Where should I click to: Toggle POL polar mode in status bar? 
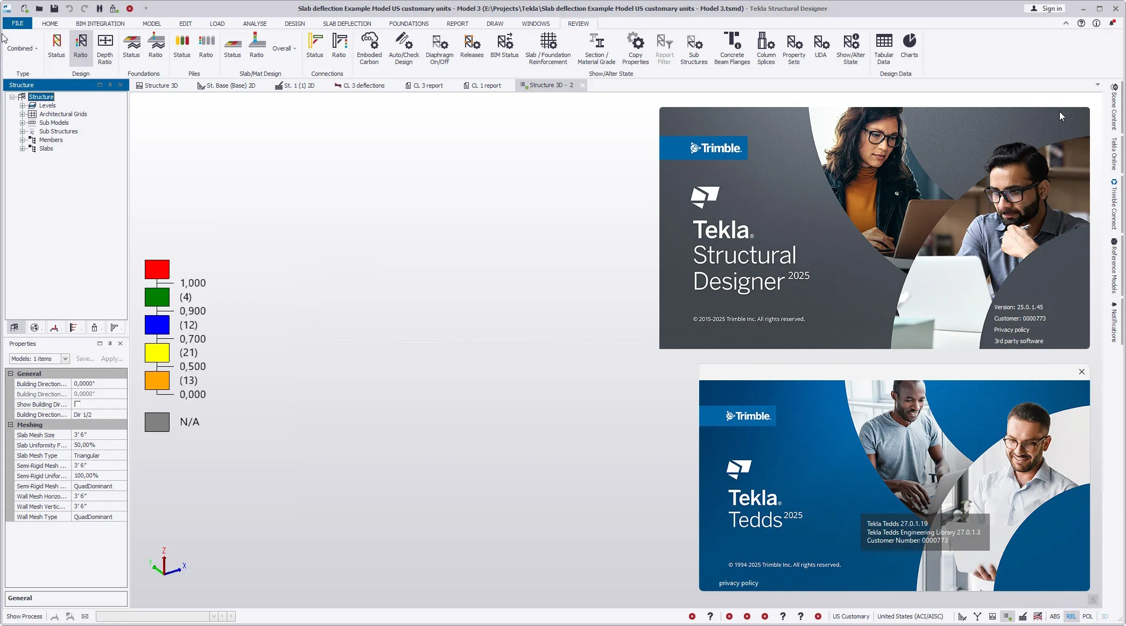(x=1087, y=616)
